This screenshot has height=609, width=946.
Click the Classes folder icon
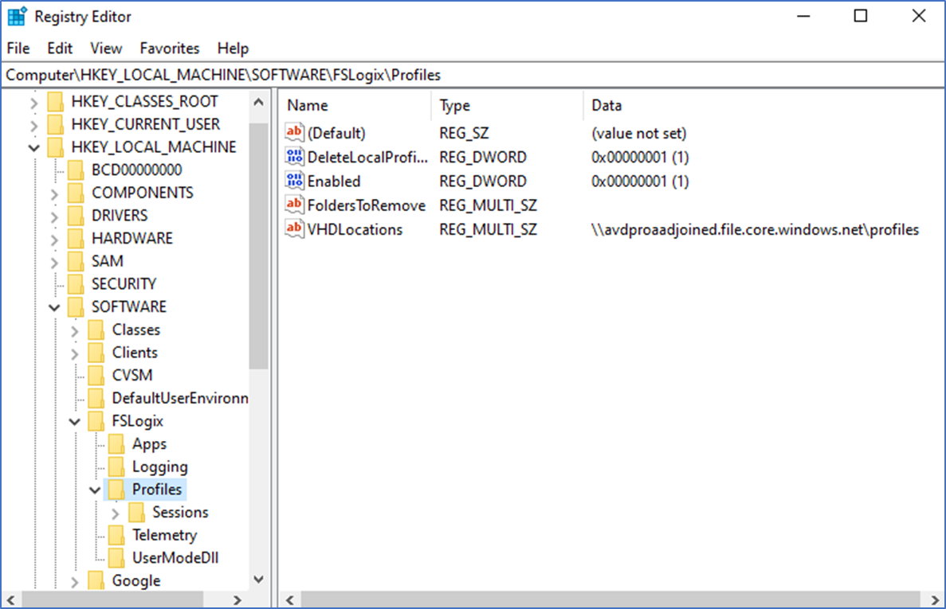pyautogui.click(x=96, y=330)
